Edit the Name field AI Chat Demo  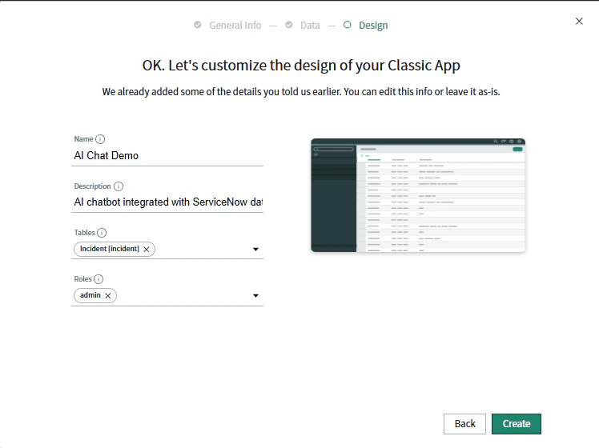coord(167,156)
